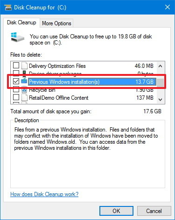Click the Cancel button

tap(154, 211)
